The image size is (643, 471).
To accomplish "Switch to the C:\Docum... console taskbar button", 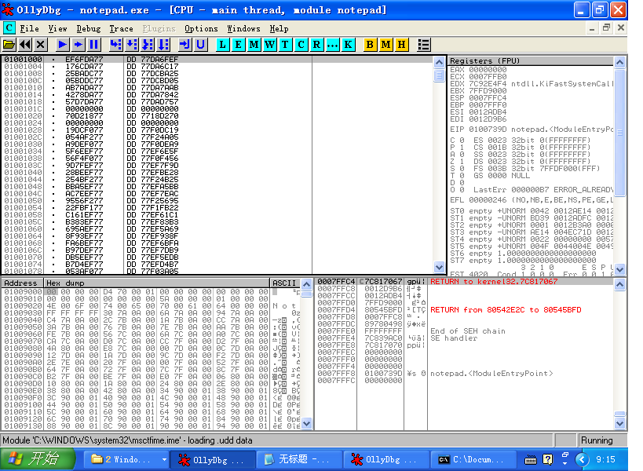I will point(472,459).
